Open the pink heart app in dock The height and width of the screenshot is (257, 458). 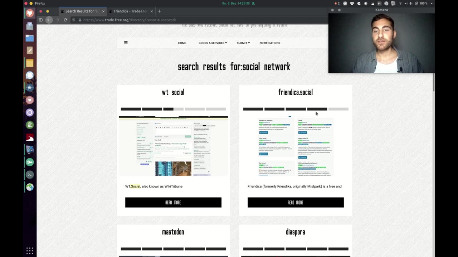pyautogui.click(x=30, y=100)
